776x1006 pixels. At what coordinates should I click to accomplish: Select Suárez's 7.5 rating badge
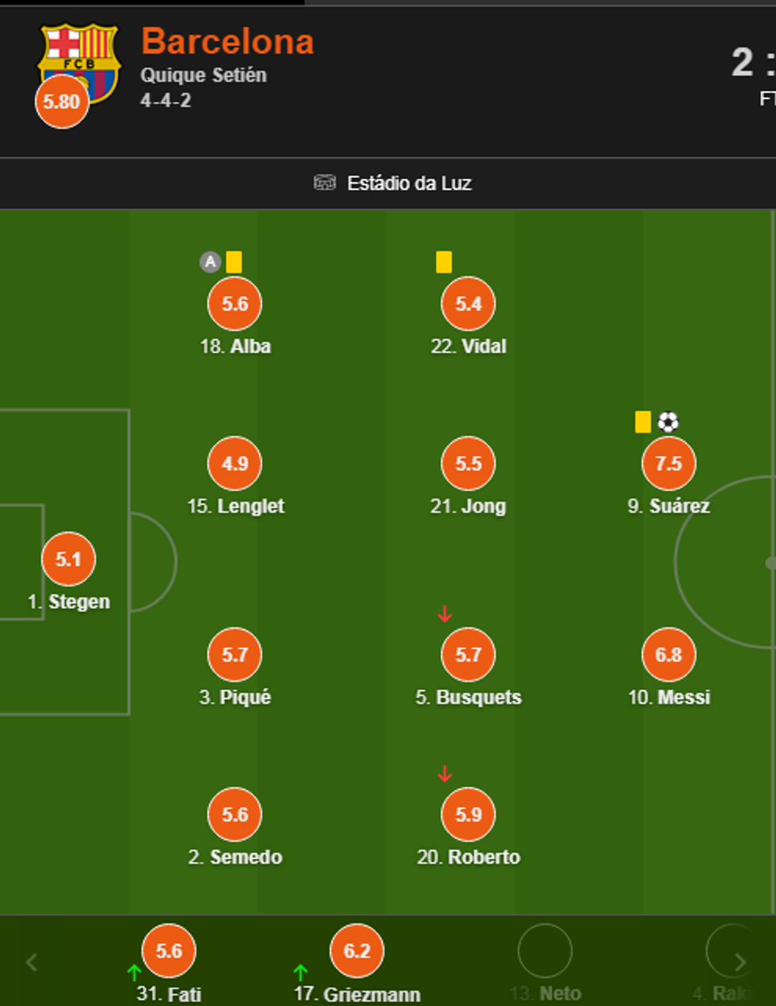668,463
